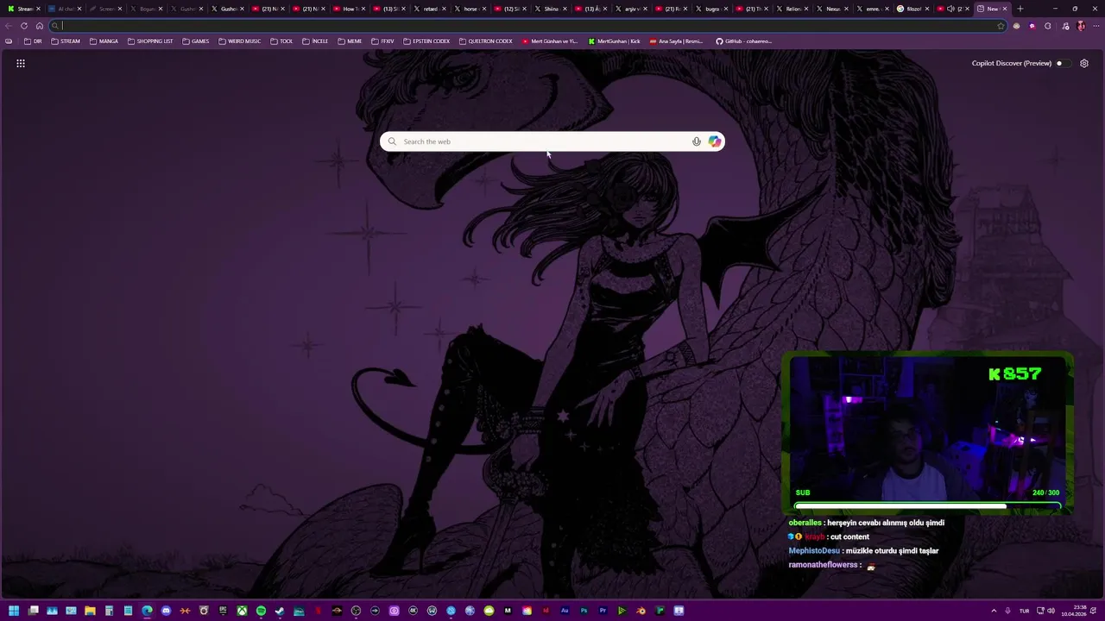Open the MertGunhan | Kick bookmark
The width and height of the screenshot is (1105, 621).
614,41
